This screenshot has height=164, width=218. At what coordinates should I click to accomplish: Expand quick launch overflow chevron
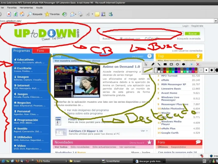pos(32,160)
